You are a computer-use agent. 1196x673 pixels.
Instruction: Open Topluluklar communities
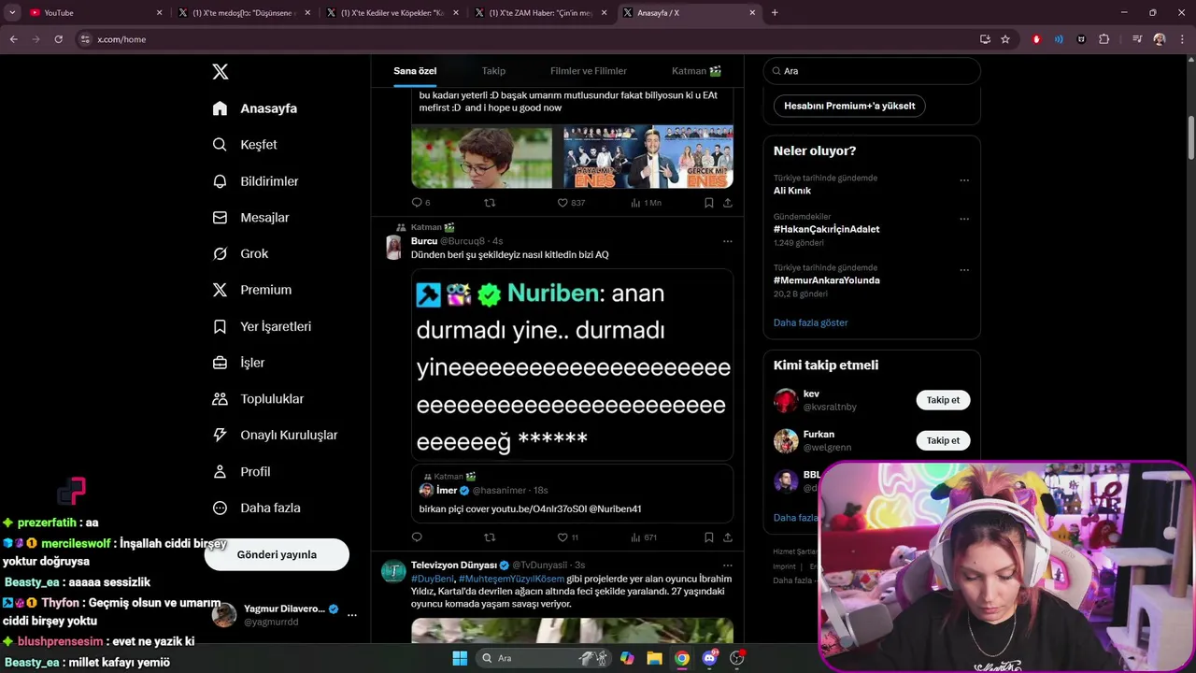(258, 399)
